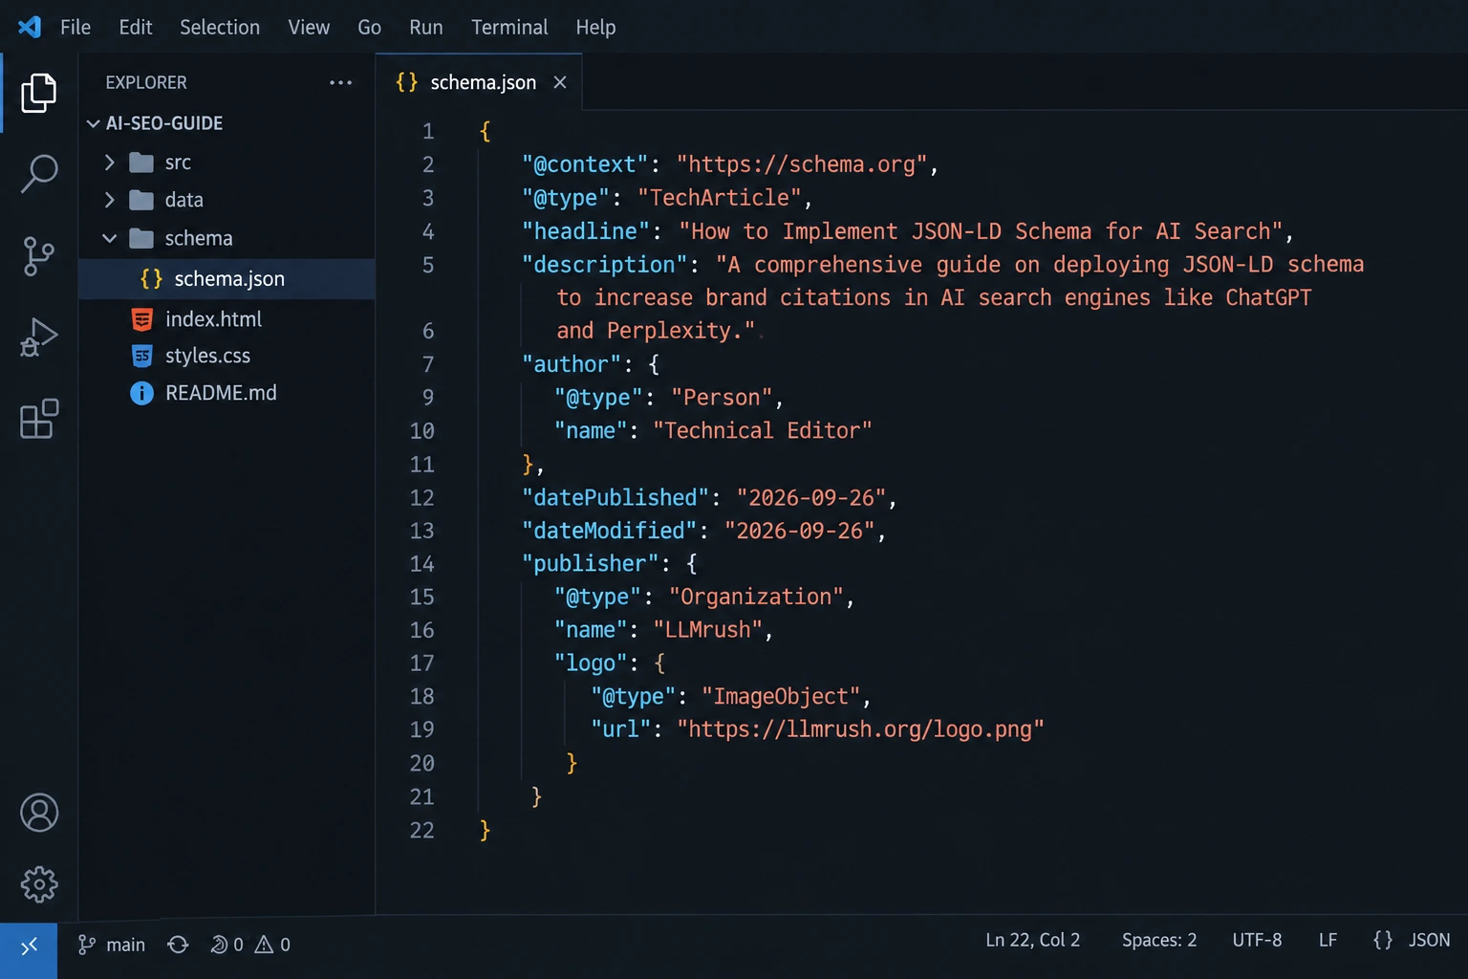
Task: Expand the src folder chevron
Action: (109, 163)
